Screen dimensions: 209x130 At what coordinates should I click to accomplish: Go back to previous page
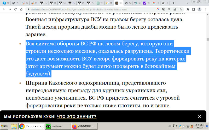tap(4, 9)
